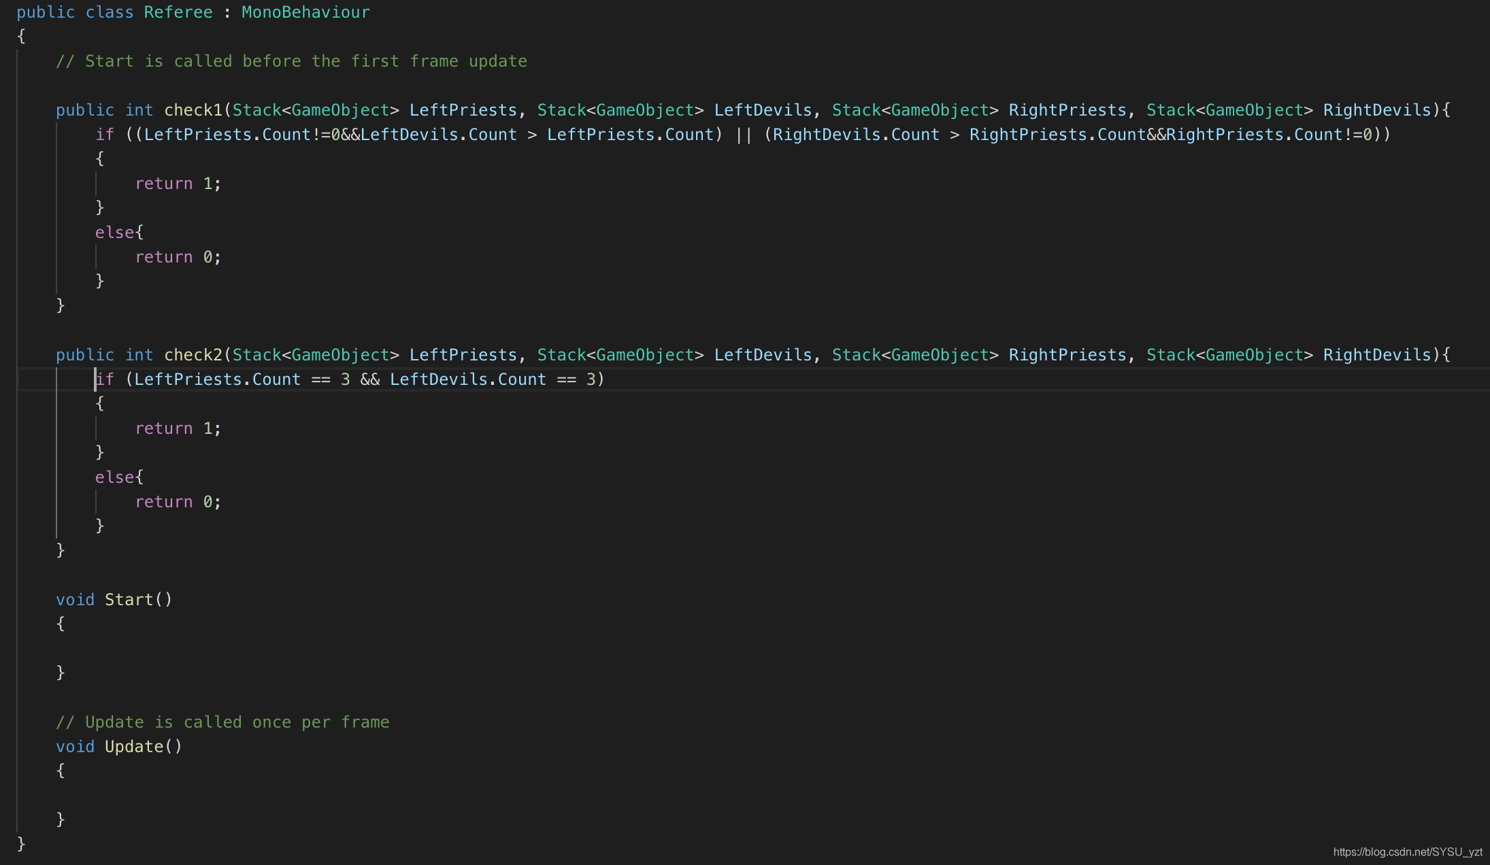Screen dimensions: 1490x865
Task: Click the check2 method name
Action: 193,355
